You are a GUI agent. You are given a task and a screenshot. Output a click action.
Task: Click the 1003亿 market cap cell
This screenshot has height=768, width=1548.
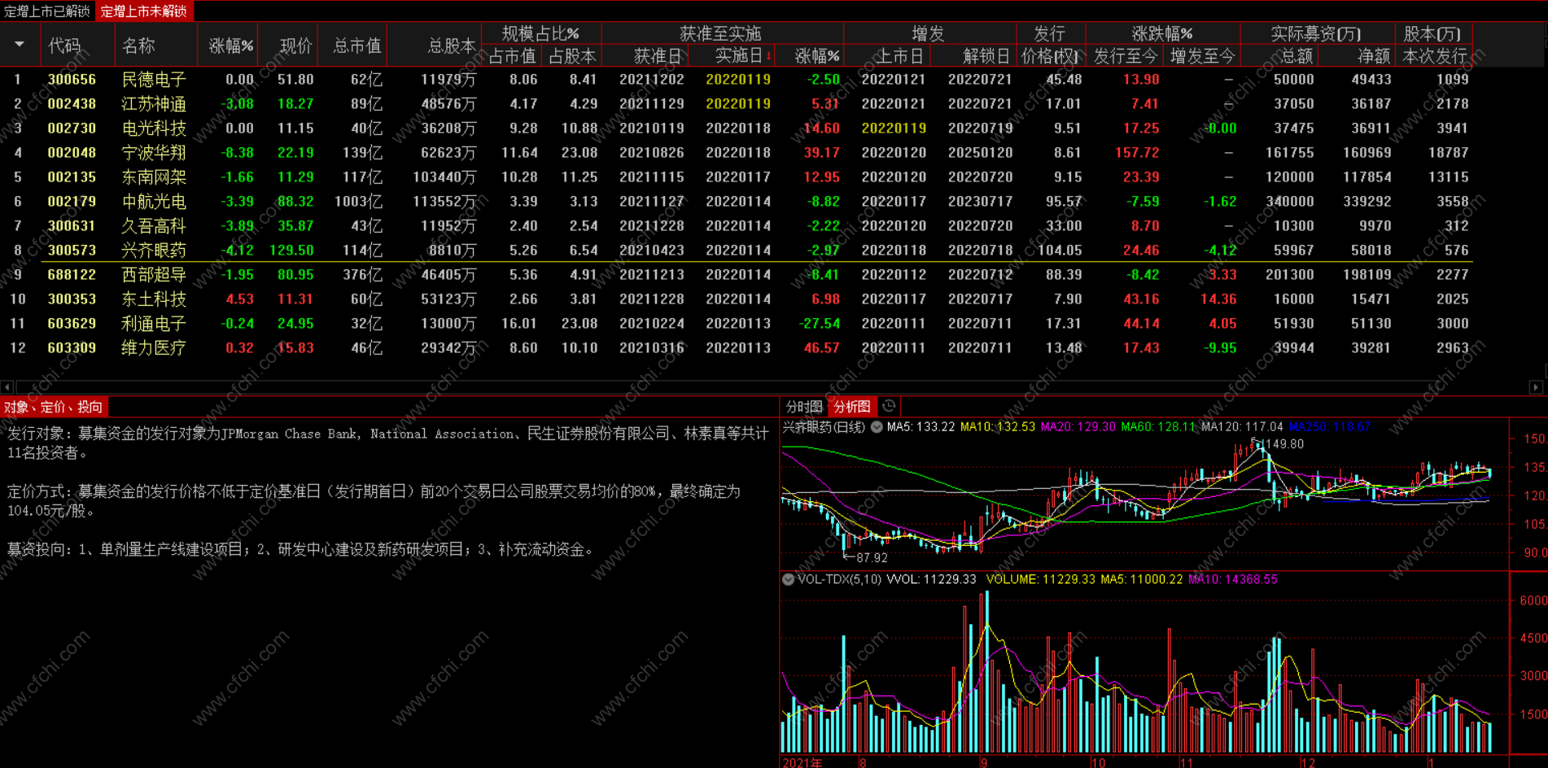(358, 202)
